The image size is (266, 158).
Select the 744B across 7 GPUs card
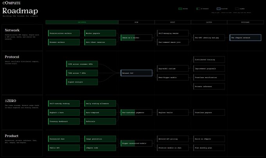(82, 73)
